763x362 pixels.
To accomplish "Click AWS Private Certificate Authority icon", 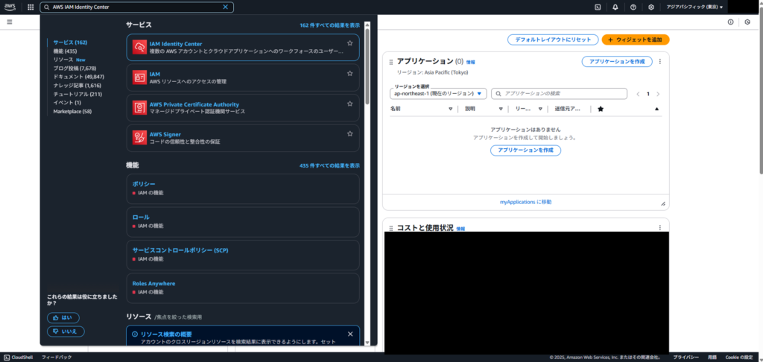I will point(139,107).
